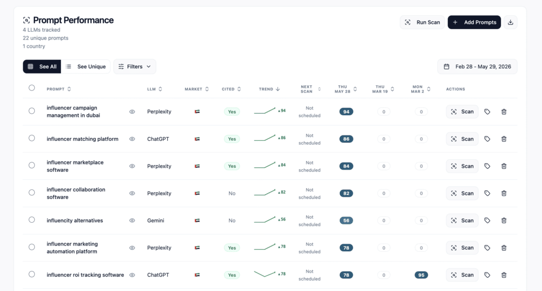Screen dimensions: 542x291
Task: Click eye icon for influencer matching platform
Action: [132, 139]
